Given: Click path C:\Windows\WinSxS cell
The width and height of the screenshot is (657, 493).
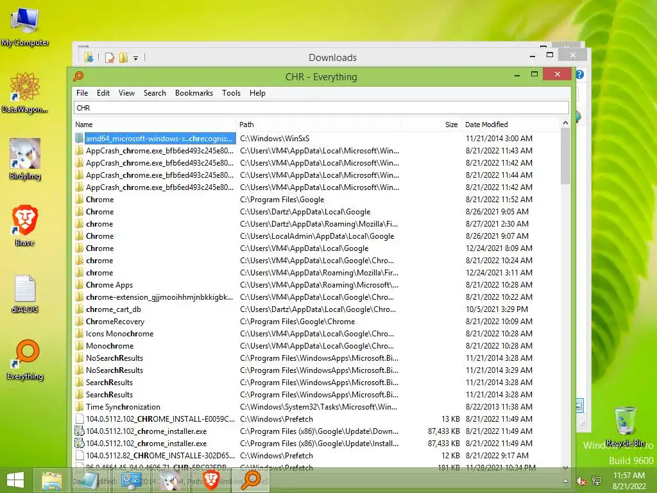Looking at the screenshot, I should [275, 139].
